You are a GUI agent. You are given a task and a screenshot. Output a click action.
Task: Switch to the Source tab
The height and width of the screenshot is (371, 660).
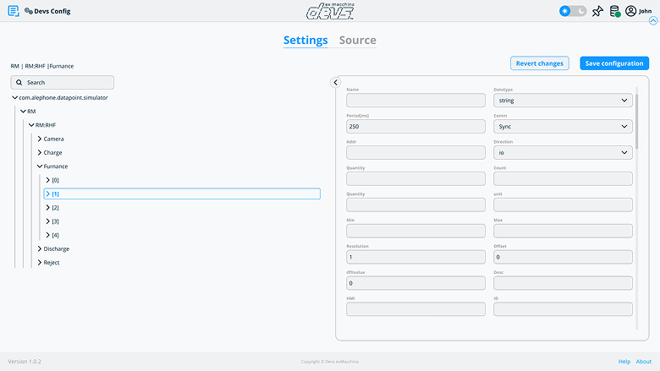[357, 41]
